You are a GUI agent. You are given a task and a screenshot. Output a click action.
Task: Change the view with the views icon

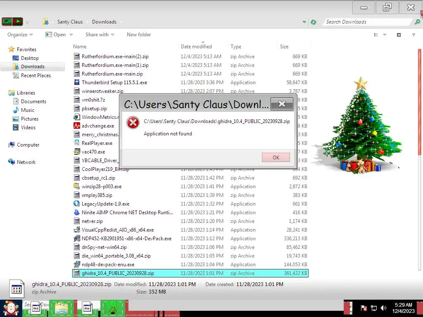(x=376, y=35)
